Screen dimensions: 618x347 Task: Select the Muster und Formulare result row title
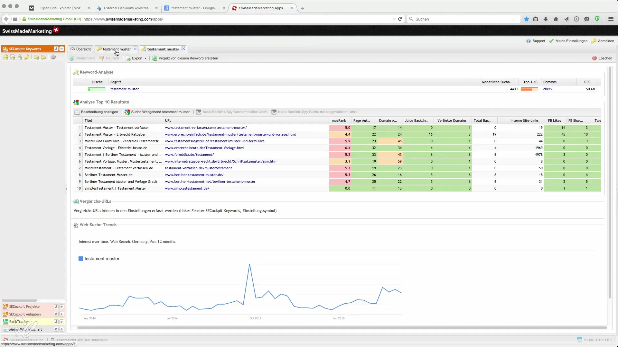pyautogui.click(x=123, y=141)
